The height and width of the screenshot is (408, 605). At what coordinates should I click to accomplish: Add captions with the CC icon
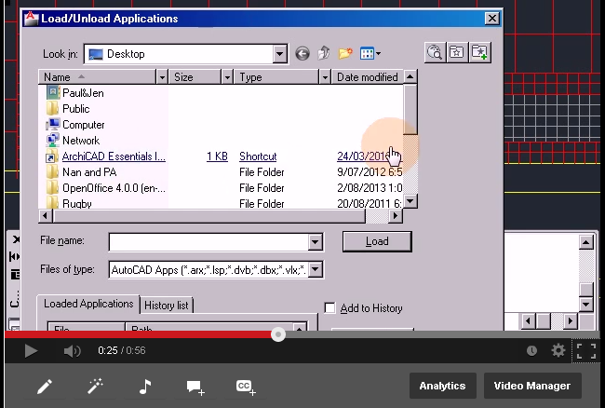245,387
